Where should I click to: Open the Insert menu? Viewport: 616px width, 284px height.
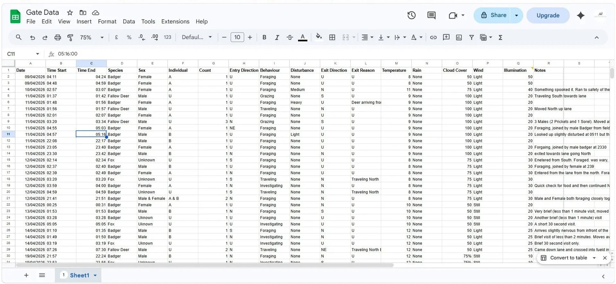pyautogui.click(x=84, y=21)
